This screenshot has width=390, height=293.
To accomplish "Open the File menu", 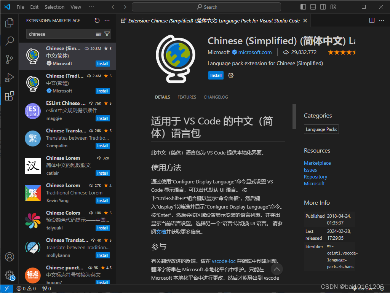I will (21, 7).
